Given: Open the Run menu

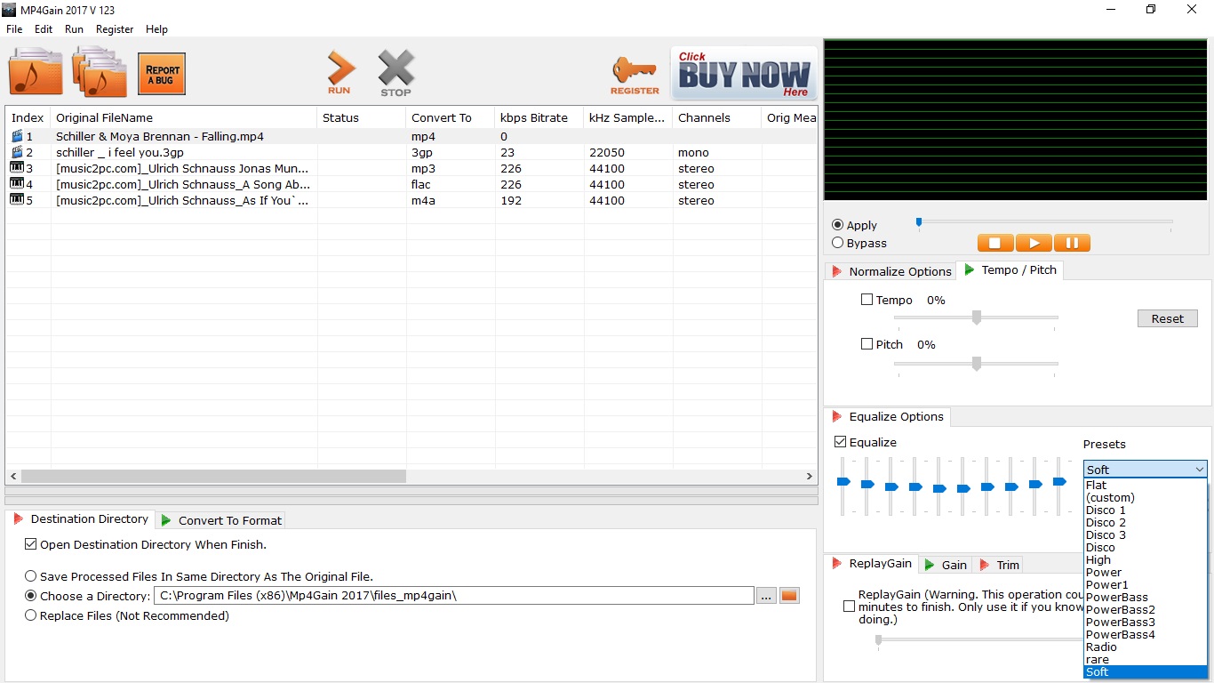Looking at the screenshot, I should click(74, 29).
